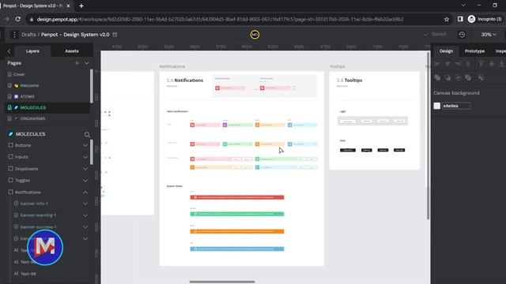
Task: Click boolean difference icon
Action: click(x=447, y=77)
